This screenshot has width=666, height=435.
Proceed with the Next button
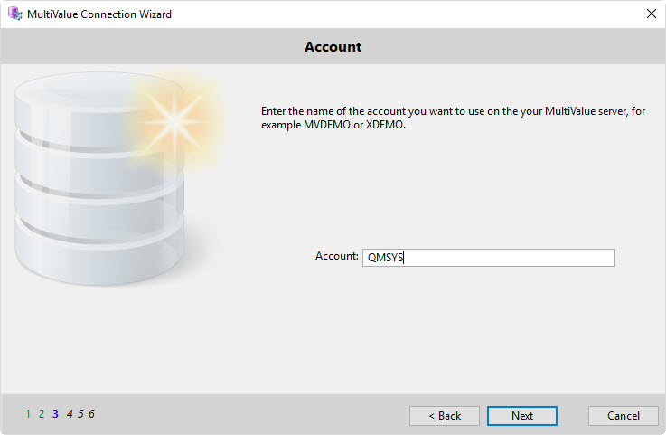[x=522, y=415]
